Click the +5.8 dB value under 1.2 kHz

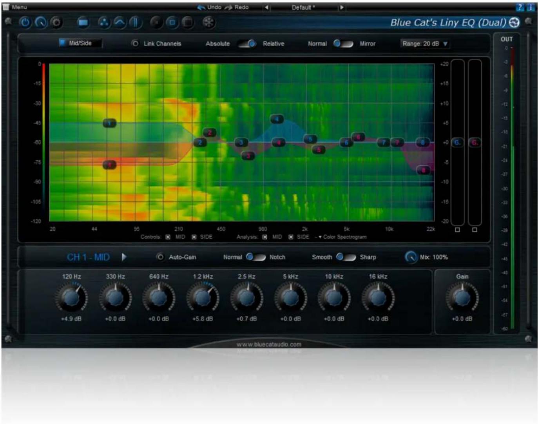(x=203, y=319)
